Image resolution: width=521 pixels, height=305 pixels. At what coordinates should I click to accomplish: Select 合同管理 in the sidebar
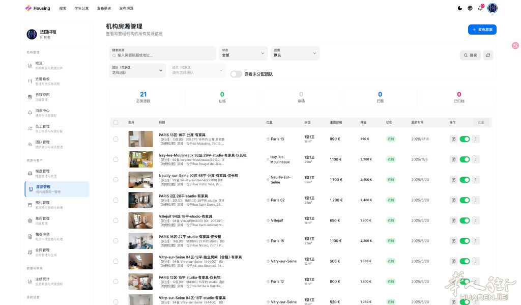57,253
